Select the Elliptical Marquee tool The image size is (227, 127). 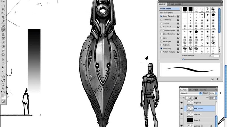pyautogui.click(x=3, y=5)
